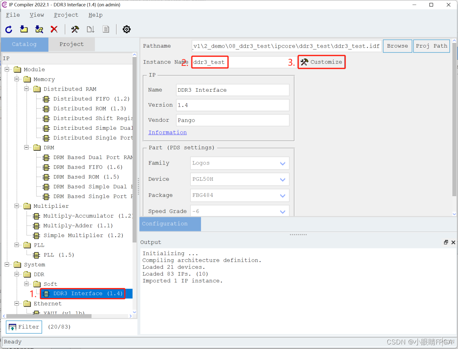Click the grayed document-with-arrow toolbar icon

coord(90,29)
